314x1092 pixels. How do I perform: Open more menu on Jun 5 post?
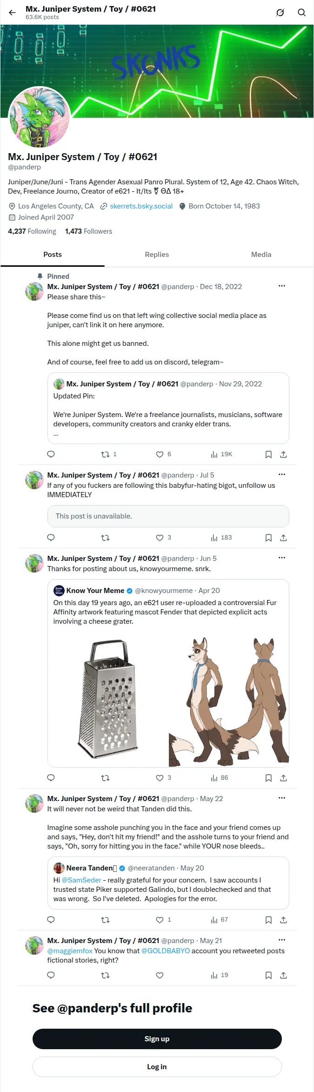pos(282,558)
